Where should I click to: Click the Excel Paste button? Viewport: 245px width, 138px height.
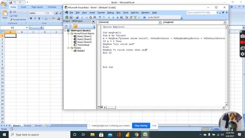5,15
